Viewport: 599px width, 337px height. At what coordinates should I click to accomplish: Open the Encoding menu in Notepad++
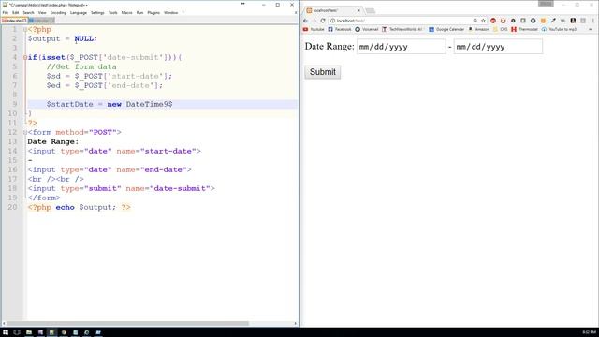coord(58,12)
